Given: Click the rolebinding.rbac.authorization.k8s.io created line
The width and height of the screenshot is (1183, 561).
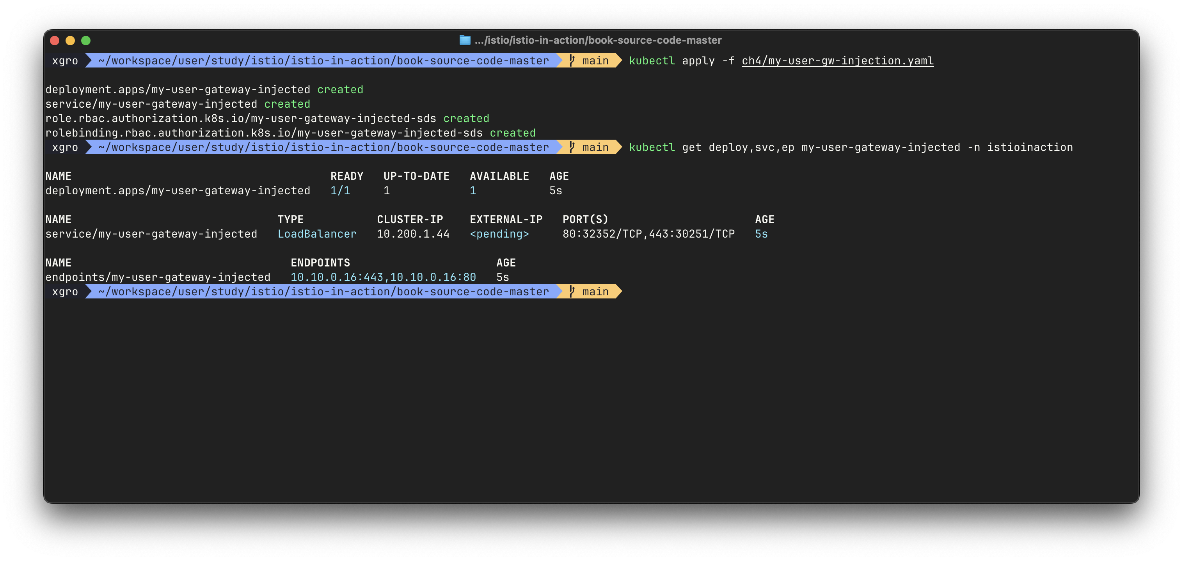Looking at the screenshot, I should click(x=290, y=133).
